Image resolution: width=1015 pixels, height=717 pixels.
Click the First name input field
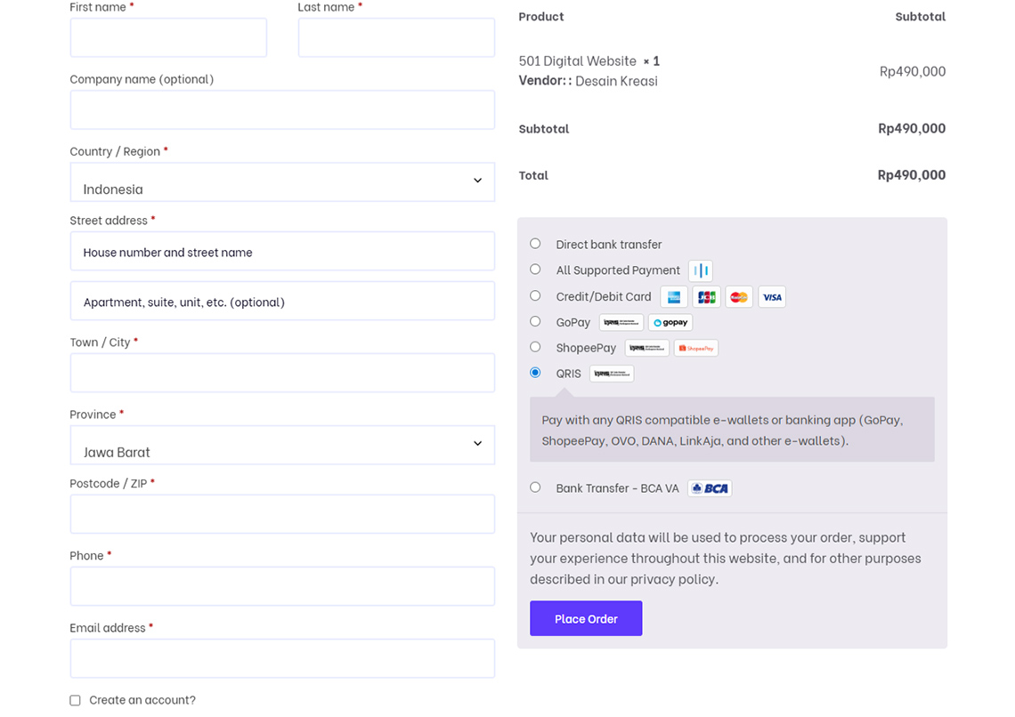point(168,38)
